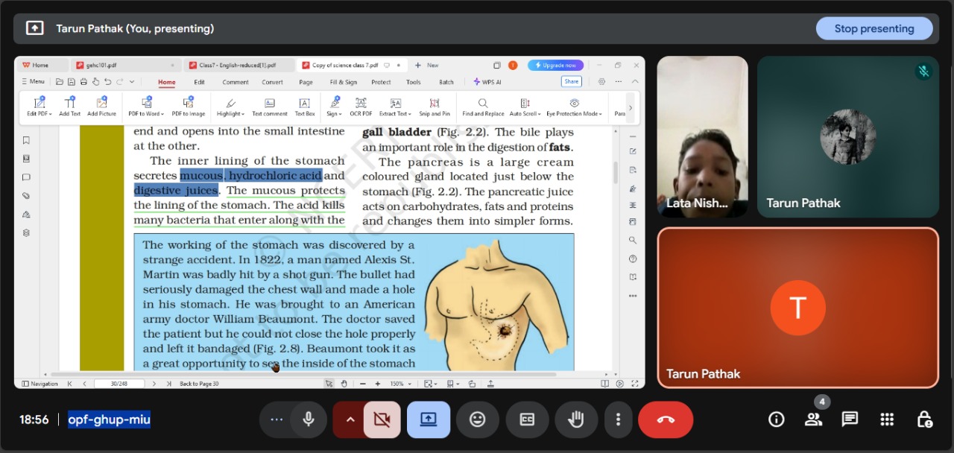Click the Edit PDF tool icon
The height and width of the screenshot is (453, 954).
(39, 103)
